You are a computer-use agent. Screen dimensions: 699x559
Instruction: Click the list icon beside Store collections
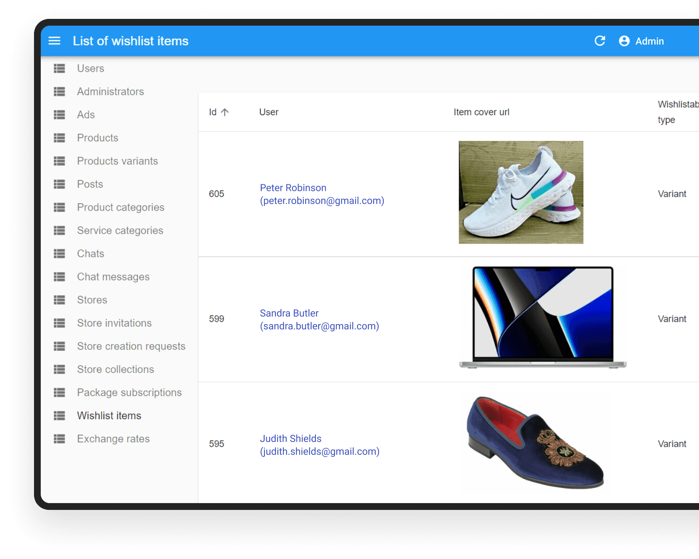point(59,369)
